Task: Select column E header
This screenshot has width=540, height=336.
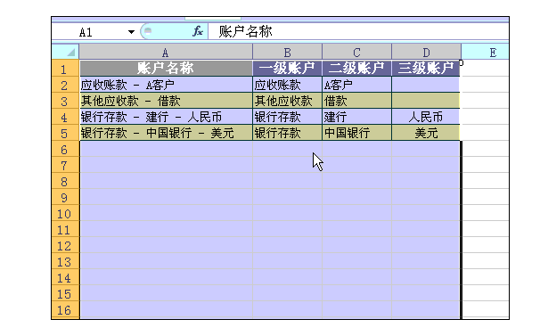Action: click(485, 53)
